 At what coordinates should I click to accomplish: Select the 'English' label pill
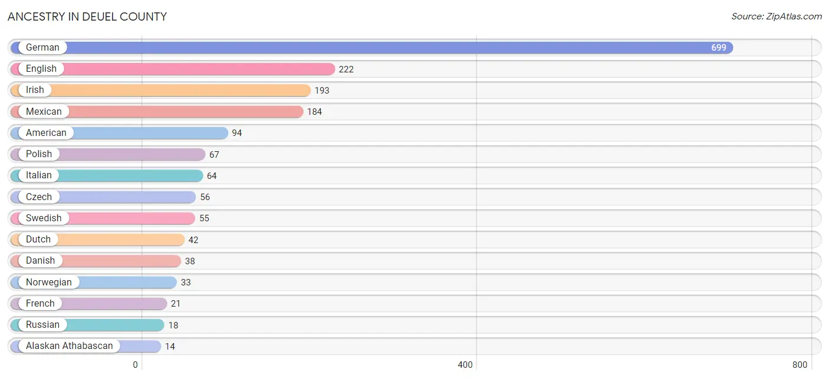coord(41,69)
